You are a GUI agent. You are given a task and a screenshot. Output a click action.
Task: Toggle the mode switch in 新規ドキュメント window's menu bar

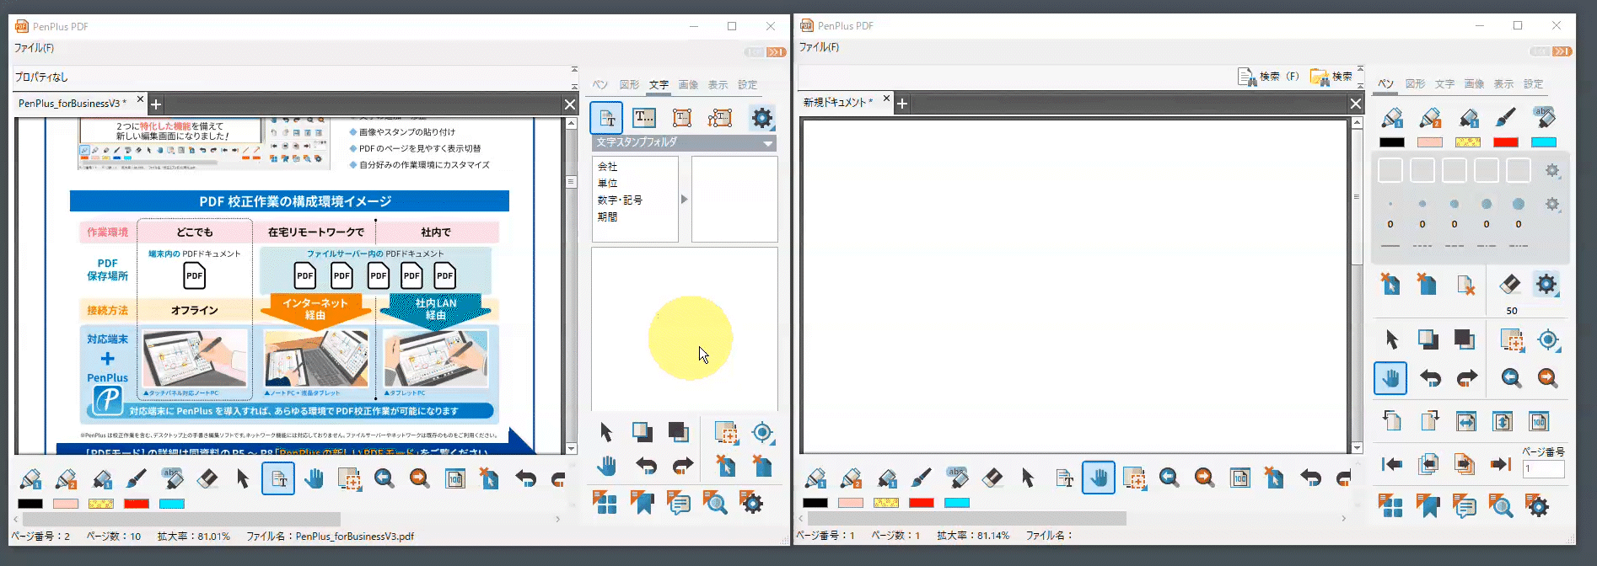coord(1551,51)
